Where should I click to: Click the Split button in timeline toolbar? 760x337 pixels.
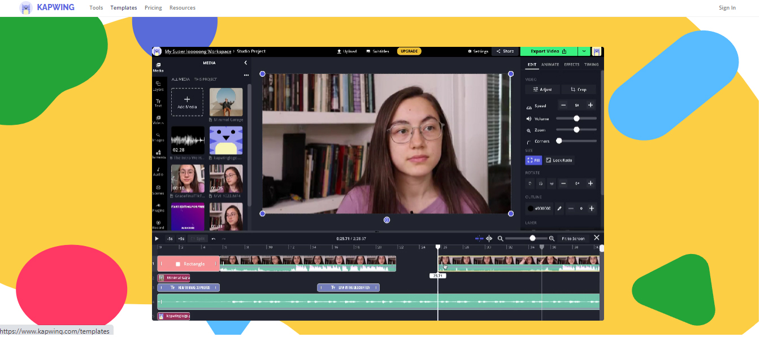pos(198,239)
